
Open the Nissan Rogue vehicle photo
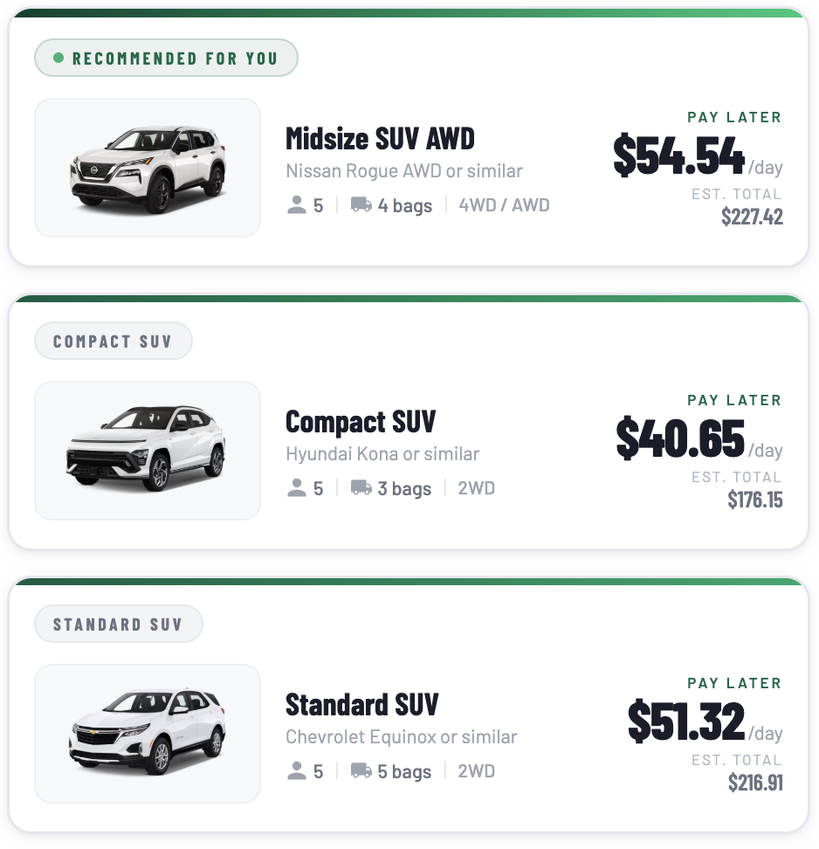click(x=148, y=168)
